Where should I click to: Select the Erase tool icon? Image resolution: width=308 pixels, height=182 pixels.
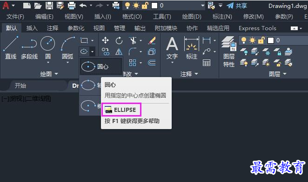(152, 40)
